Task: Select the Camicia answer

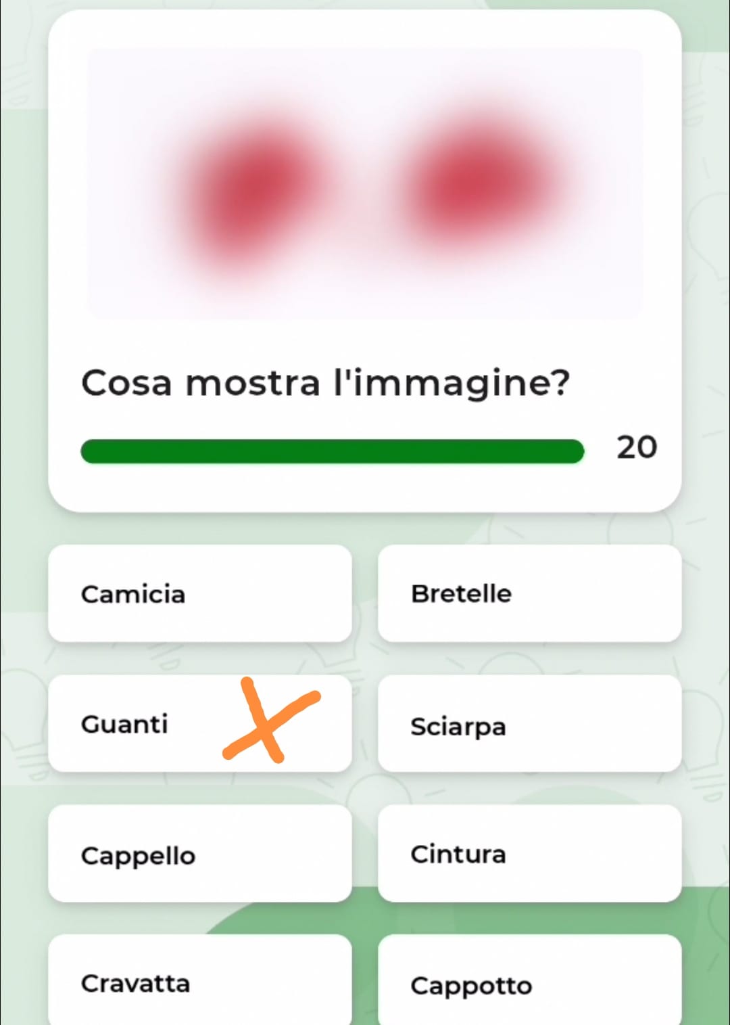Action: (200, 593)
